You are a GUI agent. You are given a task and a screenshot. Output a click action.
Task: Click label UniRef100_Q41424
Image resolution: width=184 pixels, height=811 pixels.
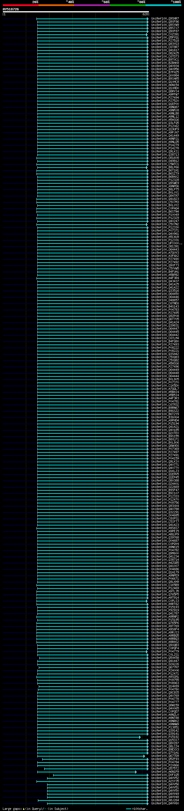point(165,323)
